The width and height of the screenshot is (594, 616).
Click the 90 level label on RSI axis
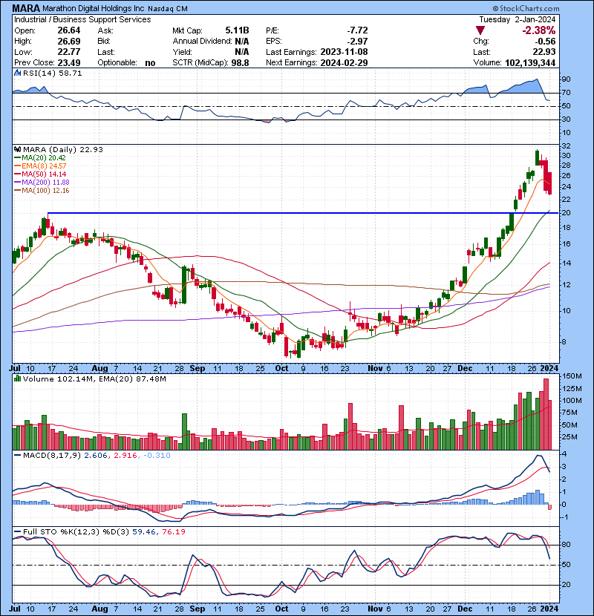[x=566, y=79]
